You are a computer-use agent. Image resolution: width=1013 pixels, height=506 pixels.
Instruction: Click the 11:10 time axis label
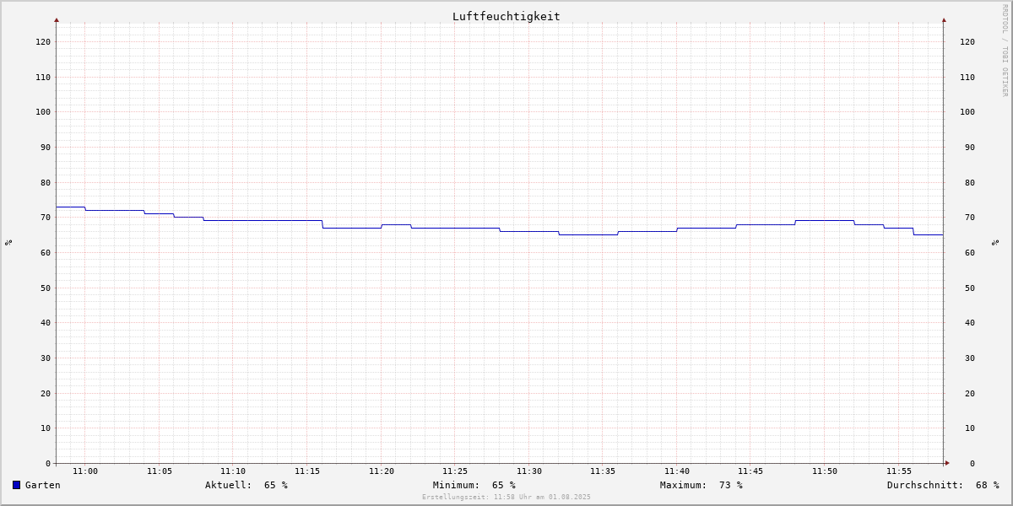tap(233, 471)
